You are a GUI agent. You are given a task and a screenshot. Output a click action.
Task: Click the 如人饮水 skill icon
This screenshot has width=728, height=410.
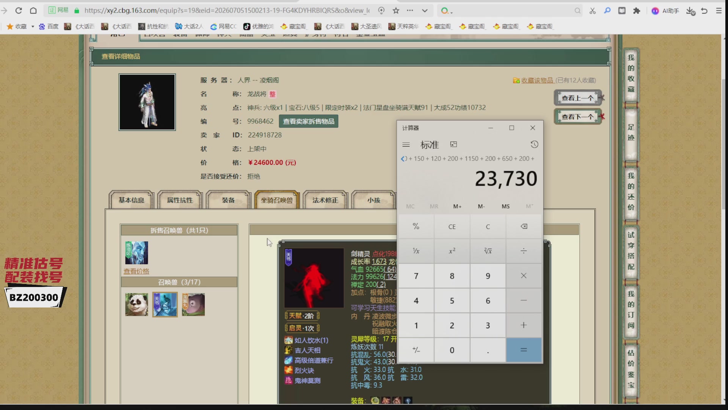289,340
